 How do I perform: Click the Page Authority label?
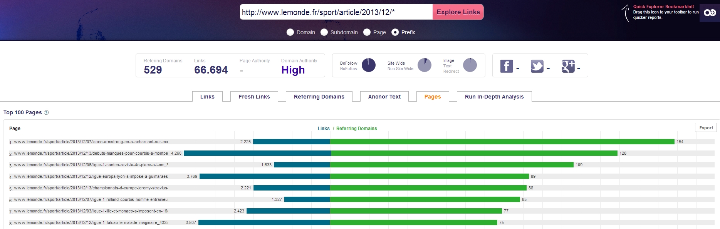[255, 61]
